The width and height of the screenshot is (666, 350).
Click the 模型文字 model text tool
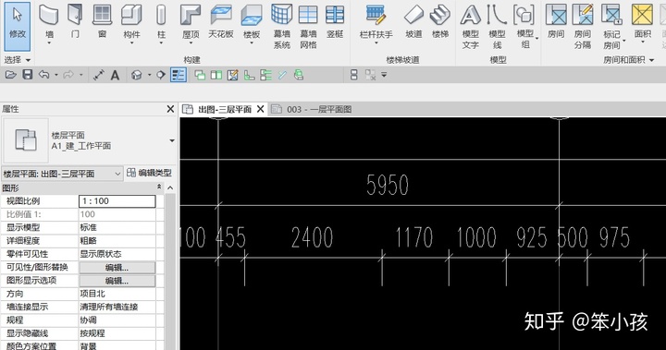[x=470, y=26]
